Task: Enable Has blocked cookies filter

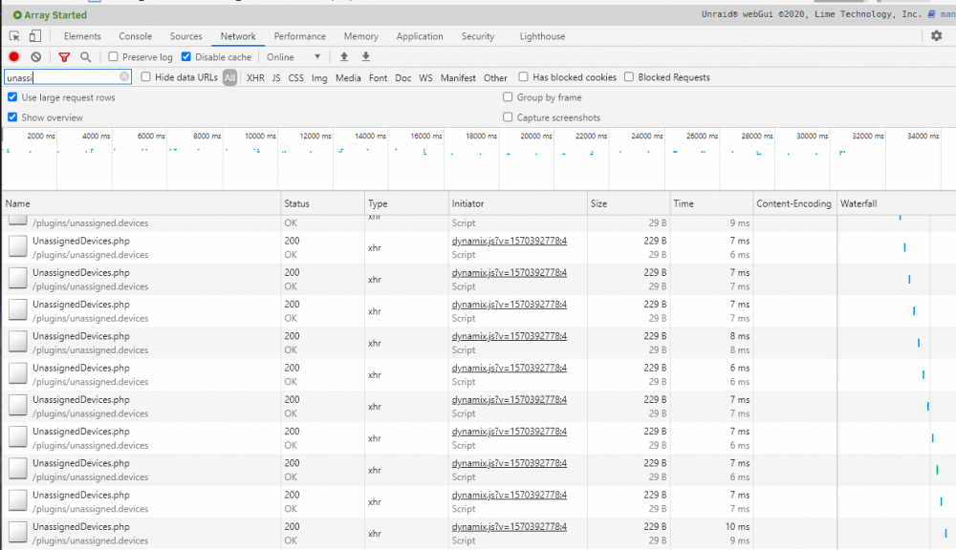Action: tap(523, 76)
